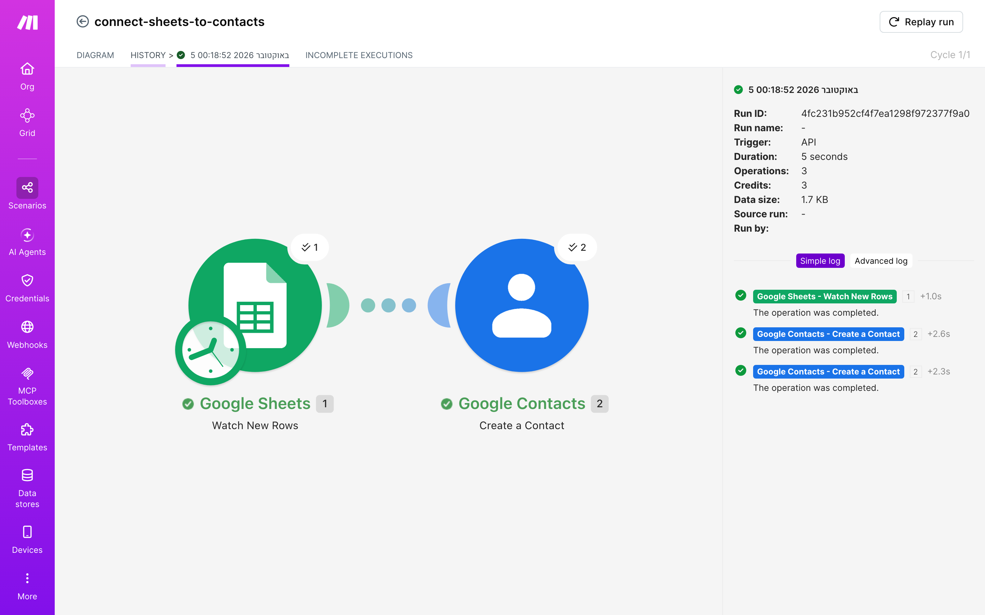Click the Google Contacts label below the module
The height and width of the screenshot is (615, 985).
point(522,404)
